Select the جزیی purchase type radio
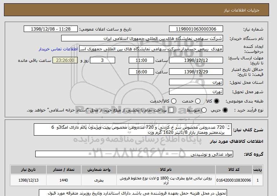Screen dimensions: 277x196 225,110
